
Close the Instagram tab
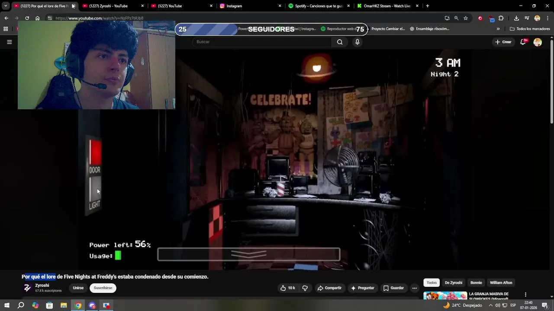(280, 6)
